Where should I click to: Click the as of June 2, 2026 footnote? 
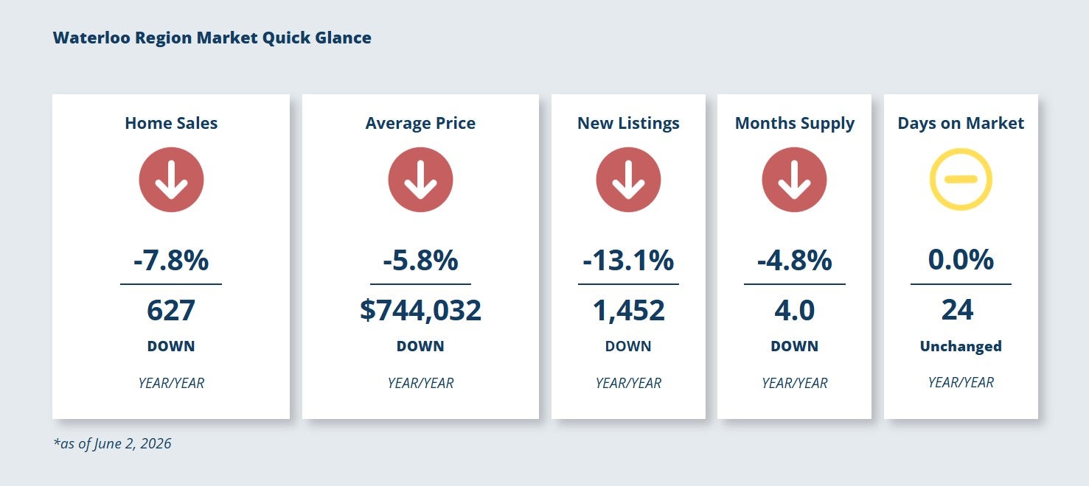112,444
